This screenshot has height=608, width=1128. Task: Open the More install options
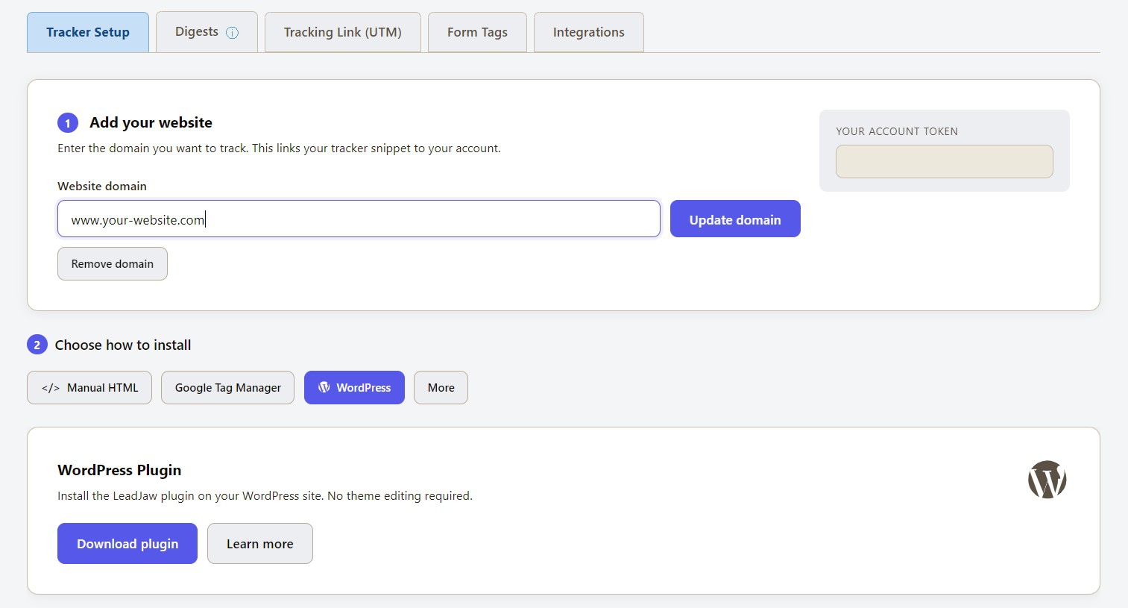click(441, 388)
